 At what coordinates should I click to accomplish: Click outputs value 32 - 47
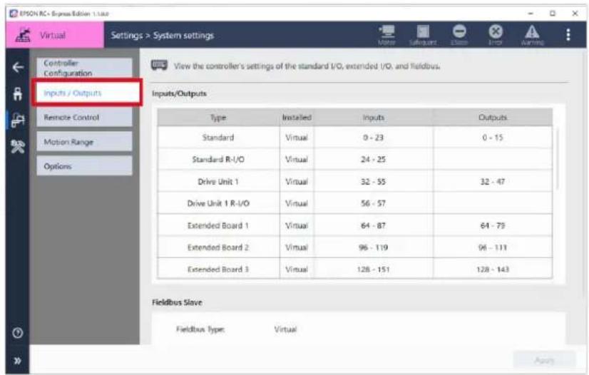click(493, 181)
